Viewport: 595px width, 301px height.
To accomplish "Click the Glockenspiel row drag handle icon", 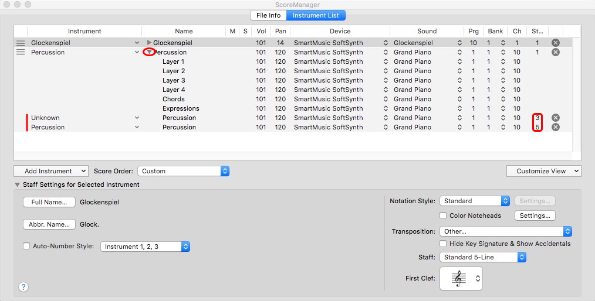I will [x=21, y=43].
